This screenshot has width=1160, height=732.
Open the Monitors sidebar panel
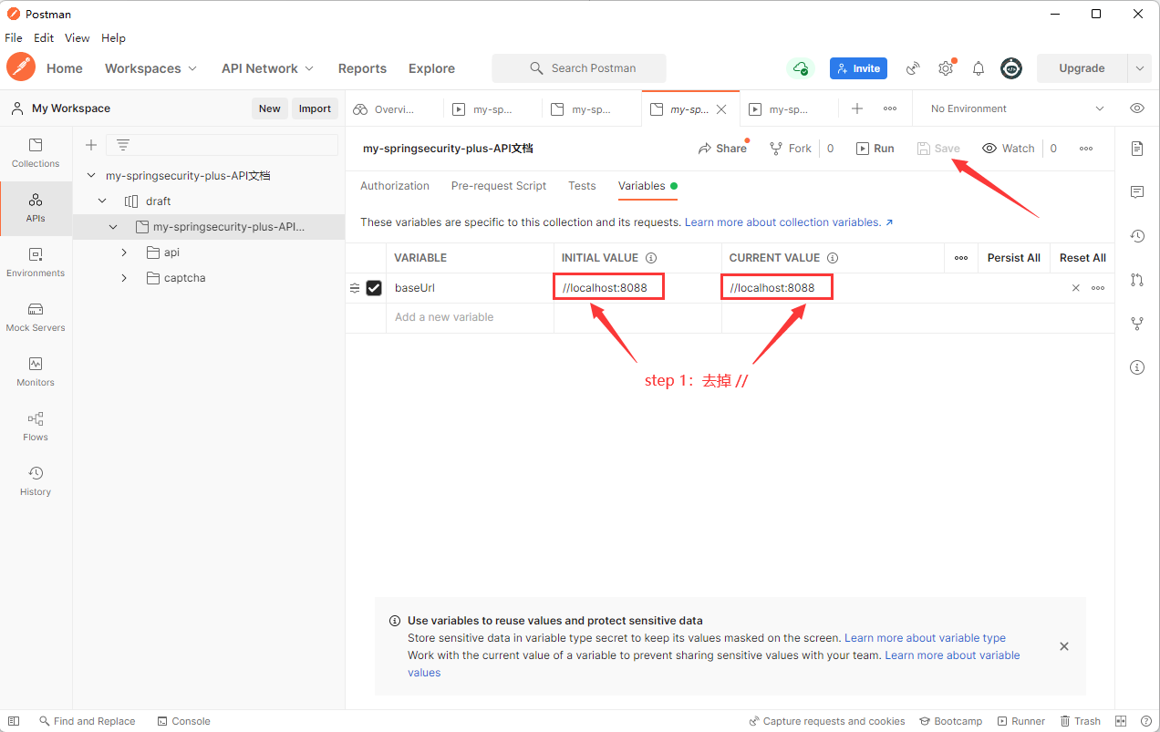tap(36, 372)
